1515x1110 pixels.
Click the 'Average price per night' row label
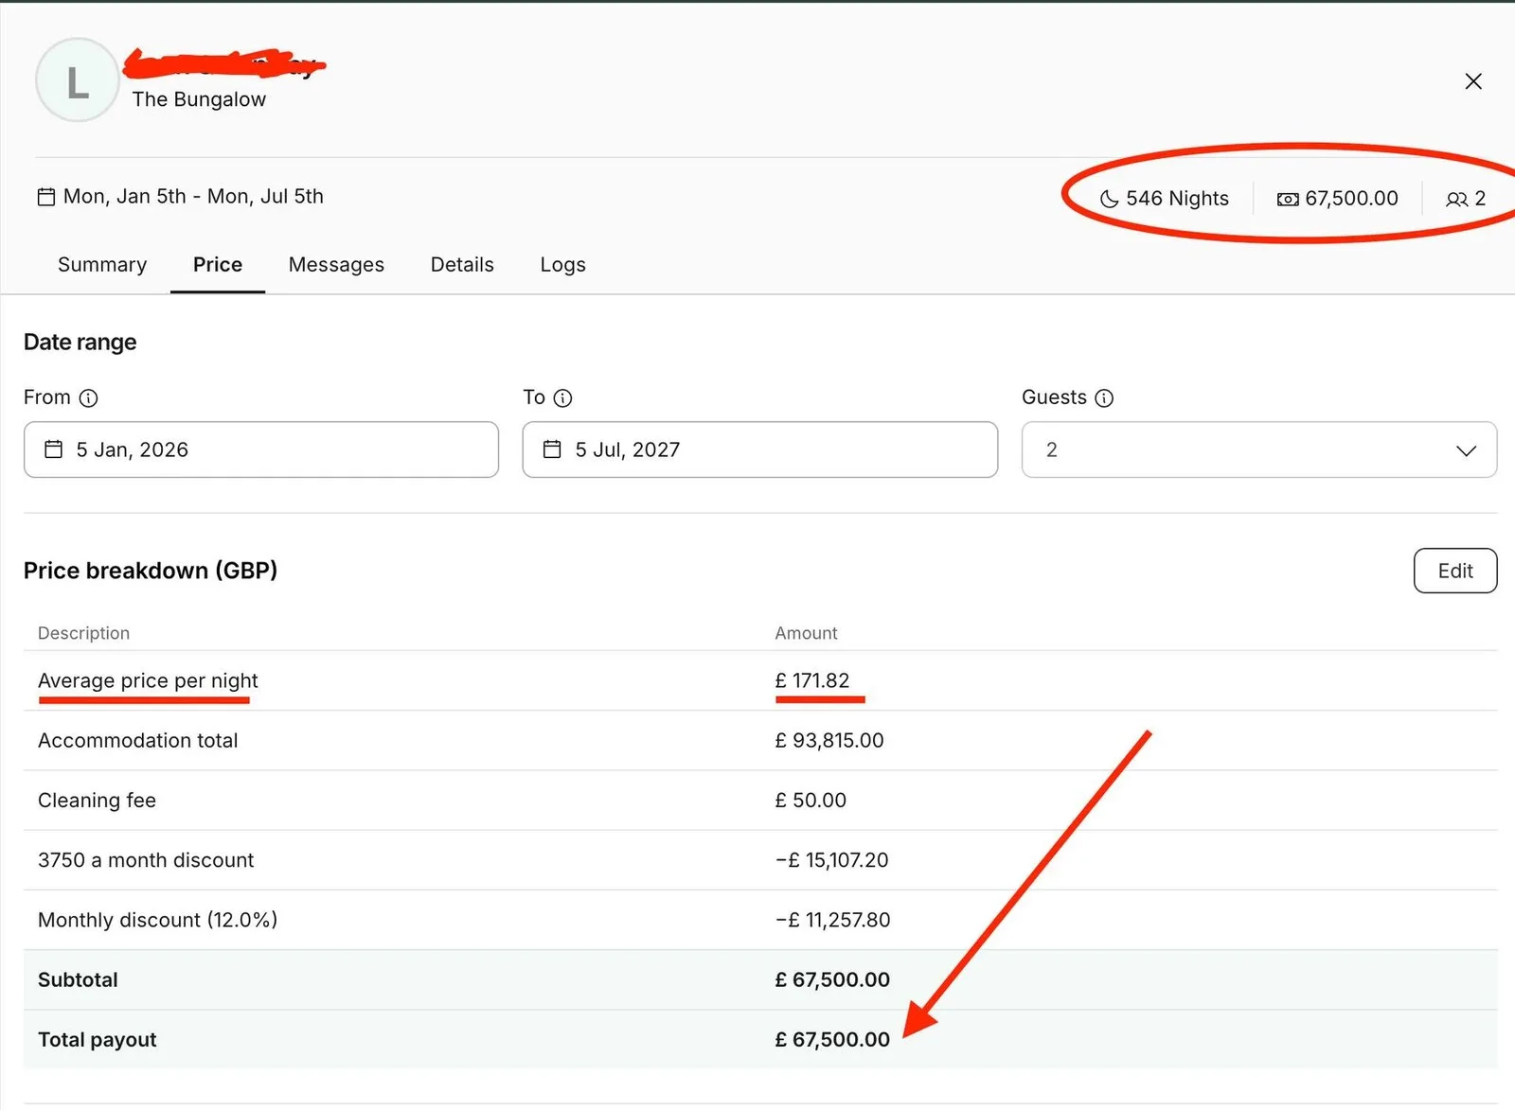pyautogui.click(x=148, y=680)
